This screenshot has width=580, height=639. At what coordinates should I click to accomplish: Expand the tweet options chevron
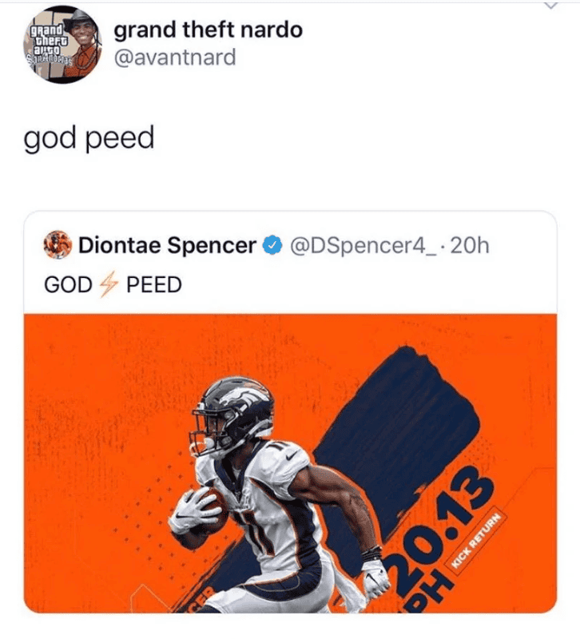click(550, 5)
